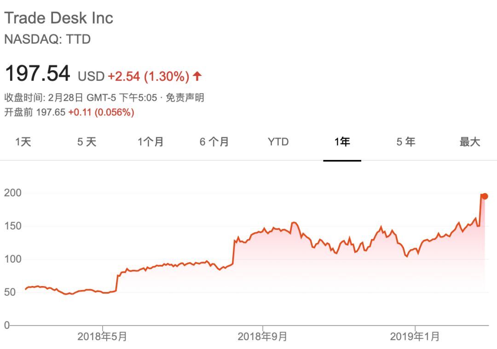Click the Trade Desk Inc title
The width and height of the screenshot is (497, 349).
pyautogui.click(x=58, y=18)
